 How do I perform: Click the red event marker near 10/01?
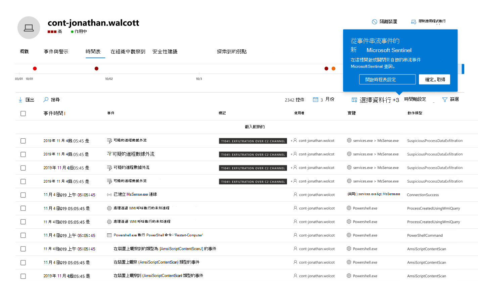[35, 68]
